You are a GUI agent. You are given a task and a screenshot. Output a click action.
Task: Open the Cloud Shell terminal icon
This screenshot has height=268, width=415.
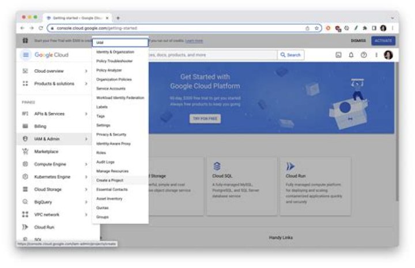338,55
